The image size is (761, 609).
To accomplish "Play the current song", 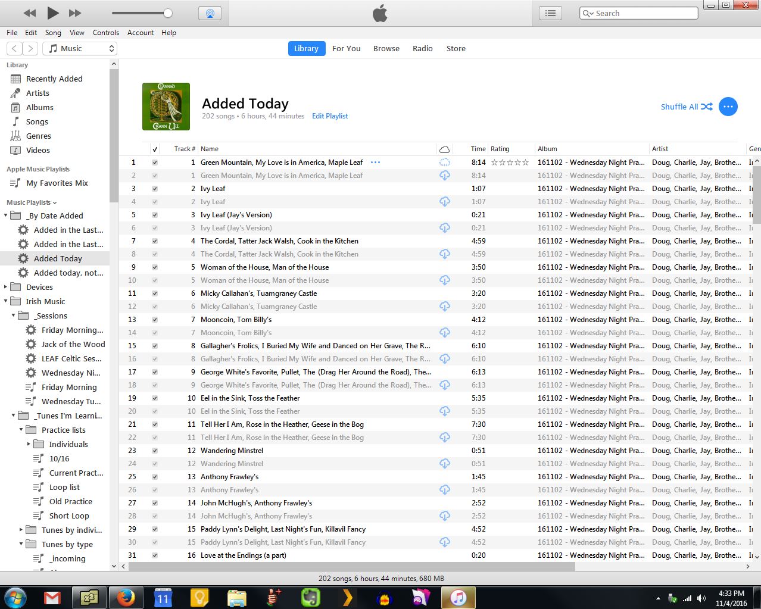I will click(x=52, y=13).
